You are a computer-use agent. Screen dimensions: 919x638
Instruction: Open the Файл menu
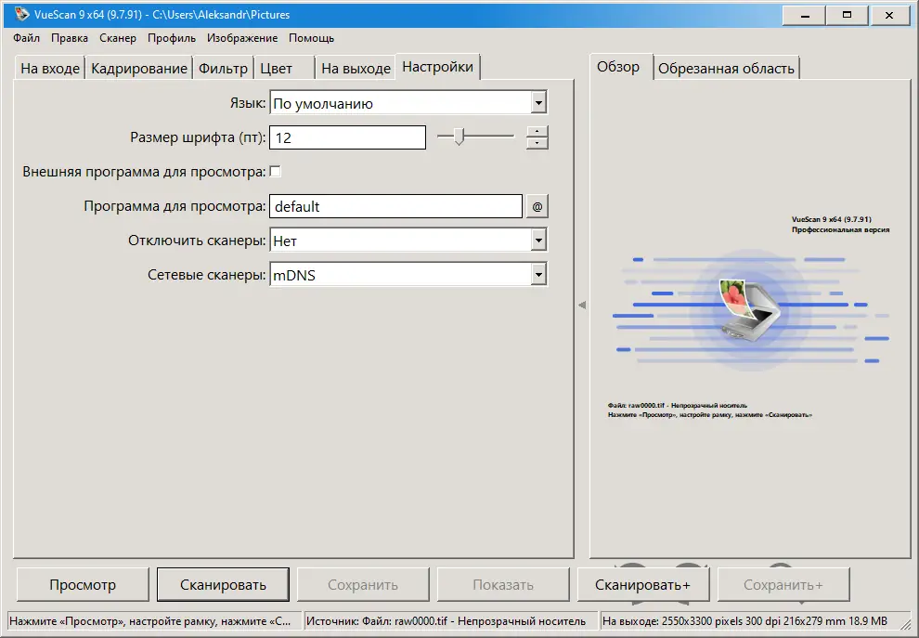click(26, 38)
